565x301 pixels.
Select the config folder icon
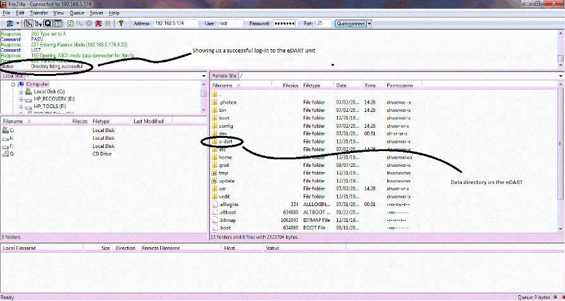(x=214, y=126)
